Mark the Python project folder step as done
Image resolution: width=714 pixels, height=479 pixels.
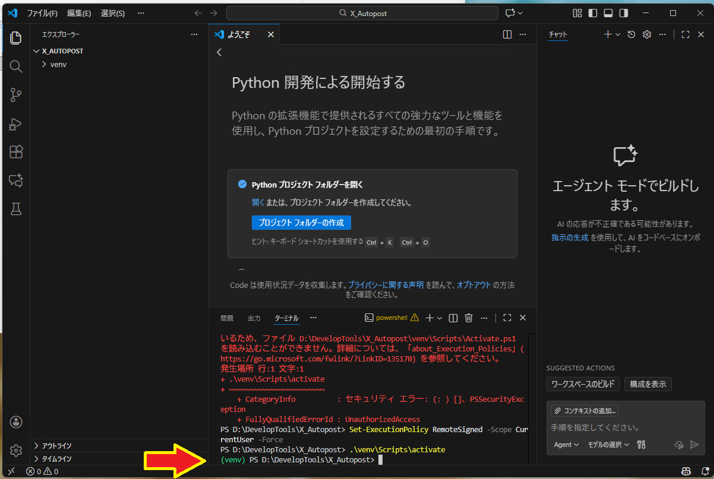click(x=242, y=184)
